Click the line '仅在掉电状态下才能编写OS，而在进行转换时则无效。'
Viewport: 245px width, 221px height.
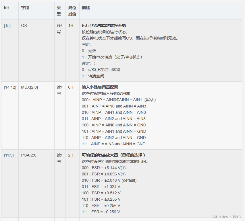130,38
